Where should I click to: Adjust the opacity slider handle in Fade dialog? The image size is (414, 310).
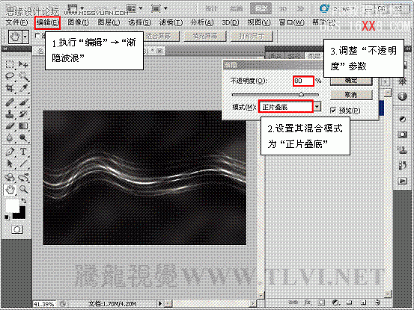tap(301, 94)
